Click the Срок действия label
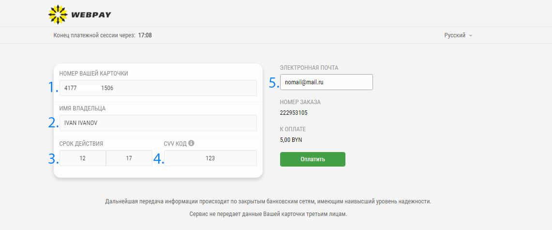552x230 pixels. (x=81, y=143)
